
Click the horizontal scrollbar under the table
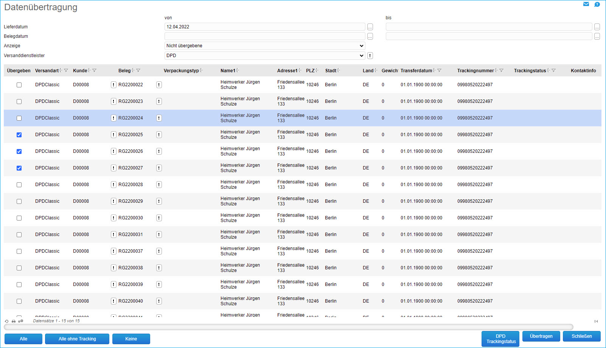(x=288, y=327)
